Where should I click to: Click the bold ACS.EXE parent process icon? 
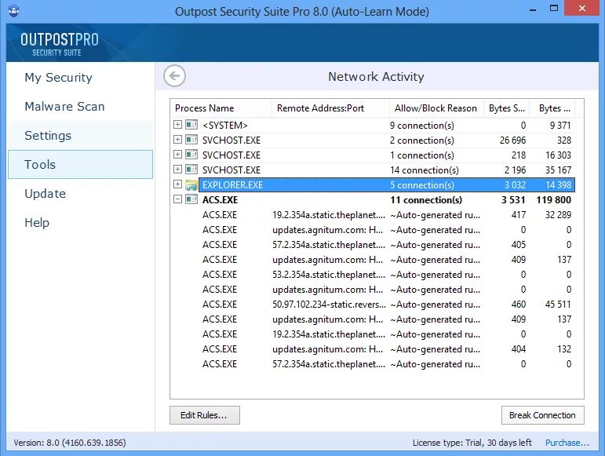coord(191,199)
